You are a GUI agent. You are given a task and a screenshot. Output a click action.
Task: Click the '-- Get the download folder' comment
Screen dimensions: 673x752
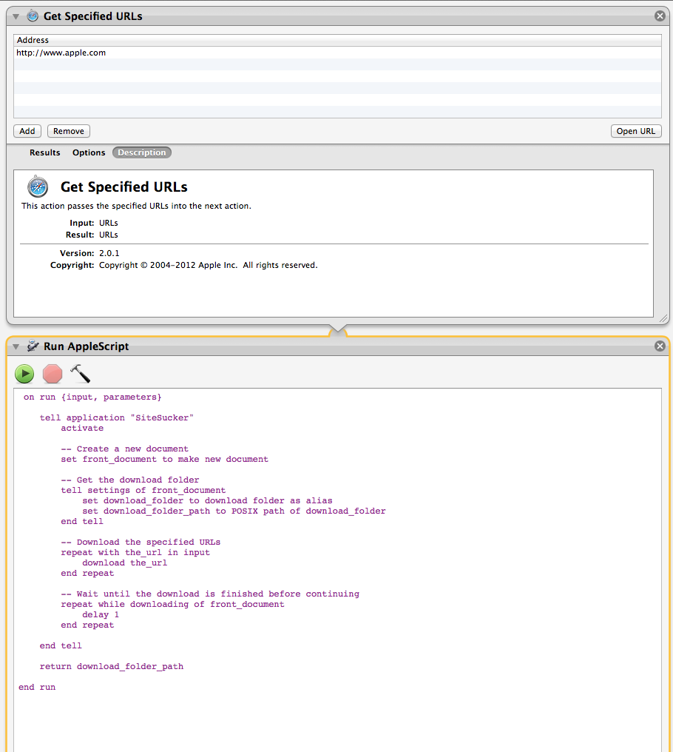coord(130,480)
